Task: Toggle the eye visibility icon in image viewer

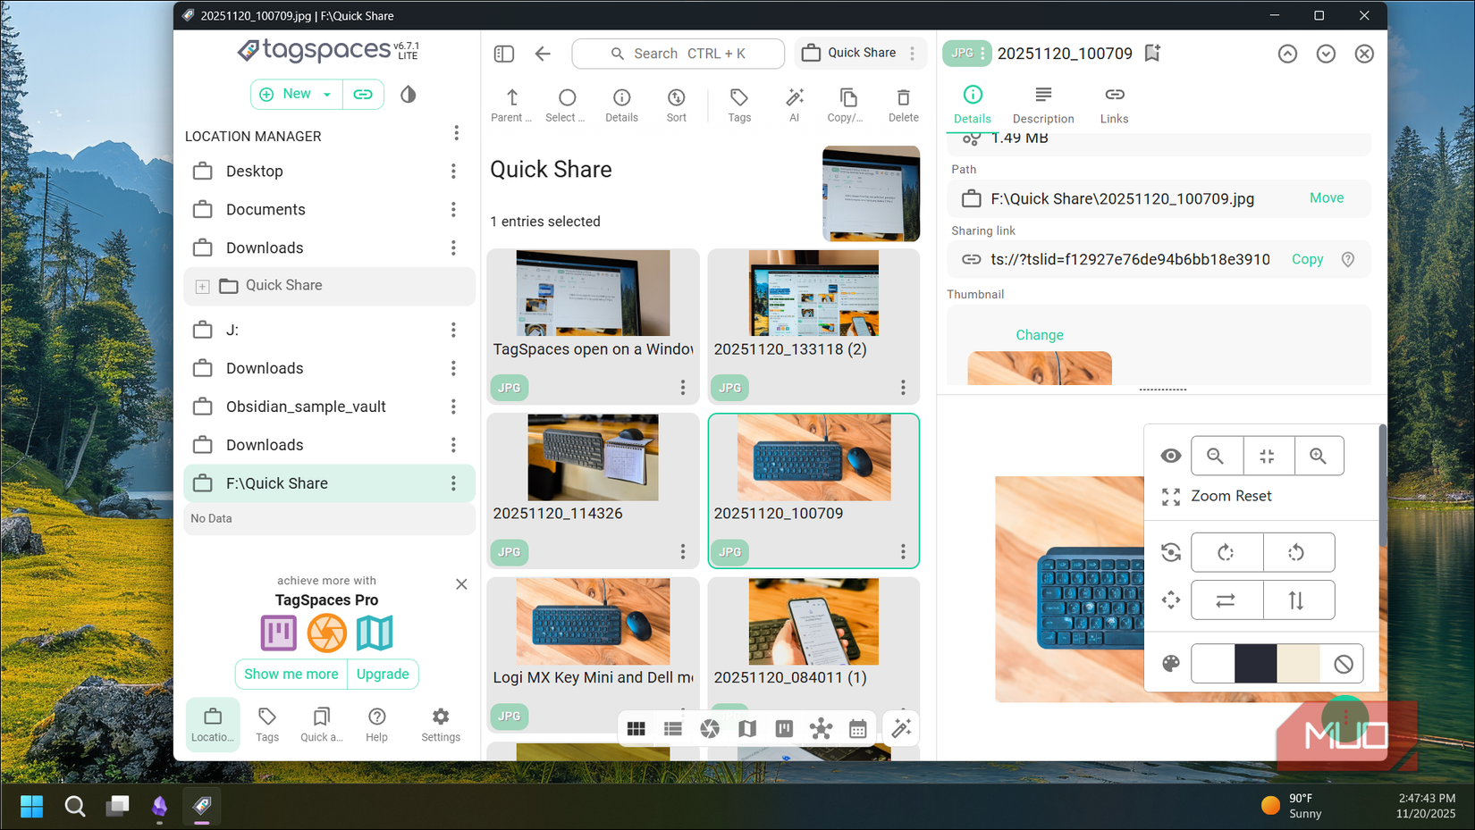Action: 1170,456
